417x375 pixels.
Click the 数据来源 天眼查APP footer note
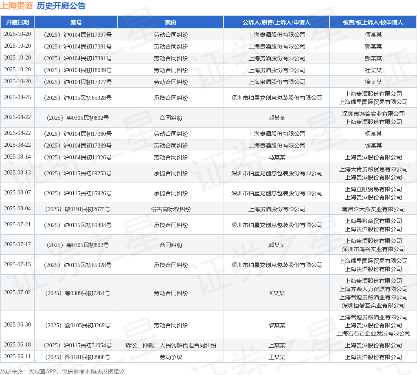(x=62, y=371)
